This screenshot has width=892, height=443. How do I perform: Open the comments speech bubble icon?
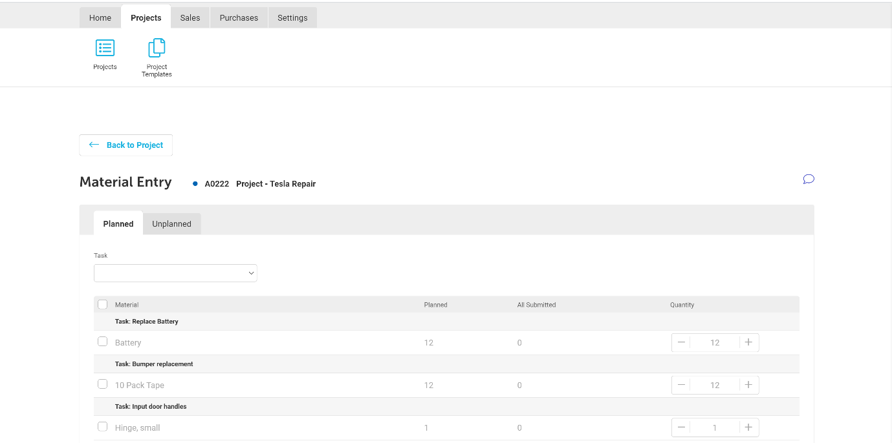(808, 179)
